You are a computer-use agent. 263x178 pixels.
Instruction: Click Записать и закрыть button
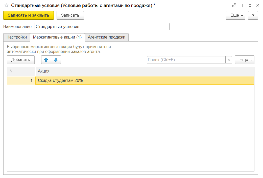29,15
